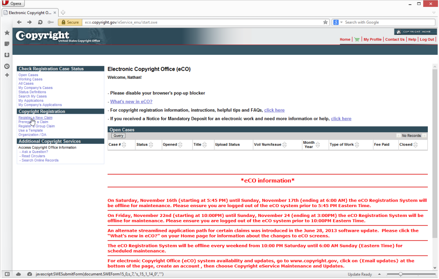Add a panel with sidebar plus
The image size is (439, 279).
pyautogui.click(x=7, y=75)
